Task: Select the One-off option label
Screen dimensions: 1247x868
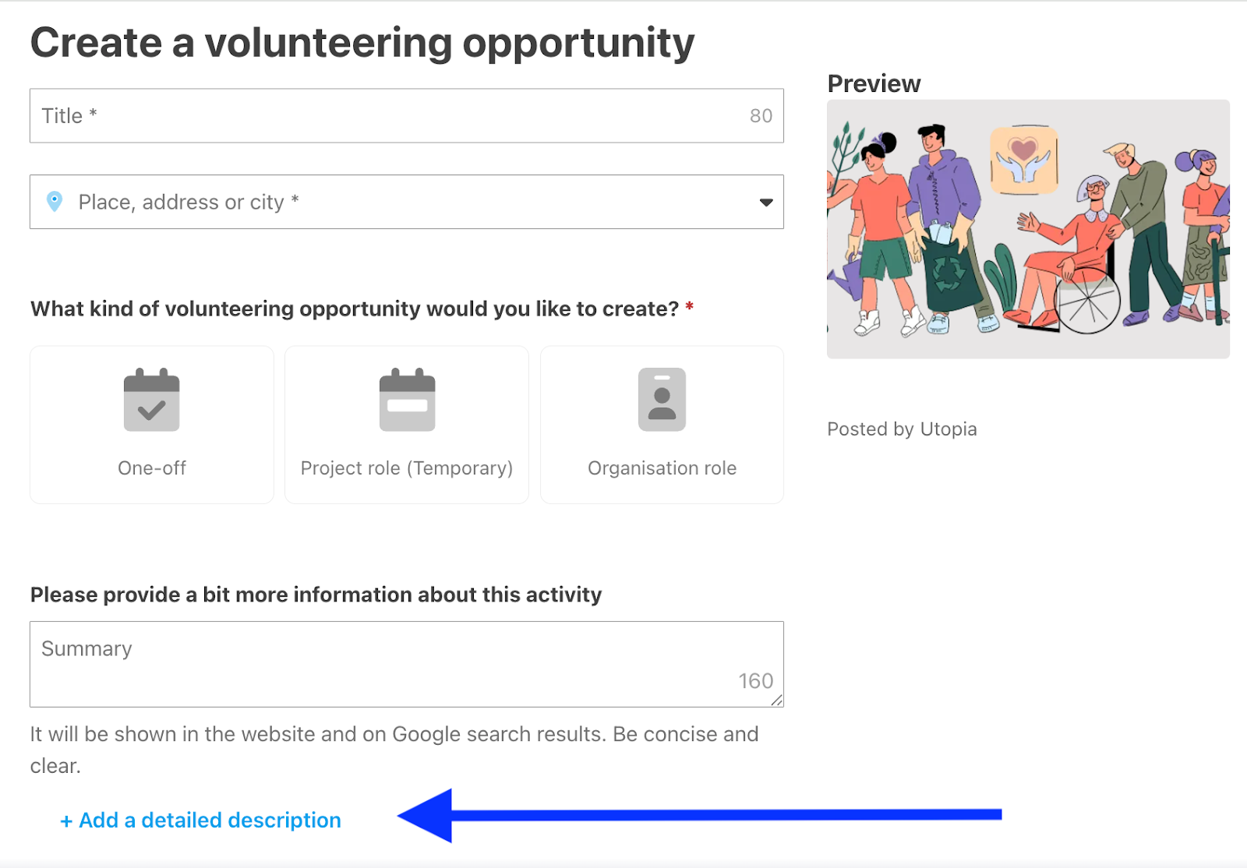Action: (x=152, y=468)
